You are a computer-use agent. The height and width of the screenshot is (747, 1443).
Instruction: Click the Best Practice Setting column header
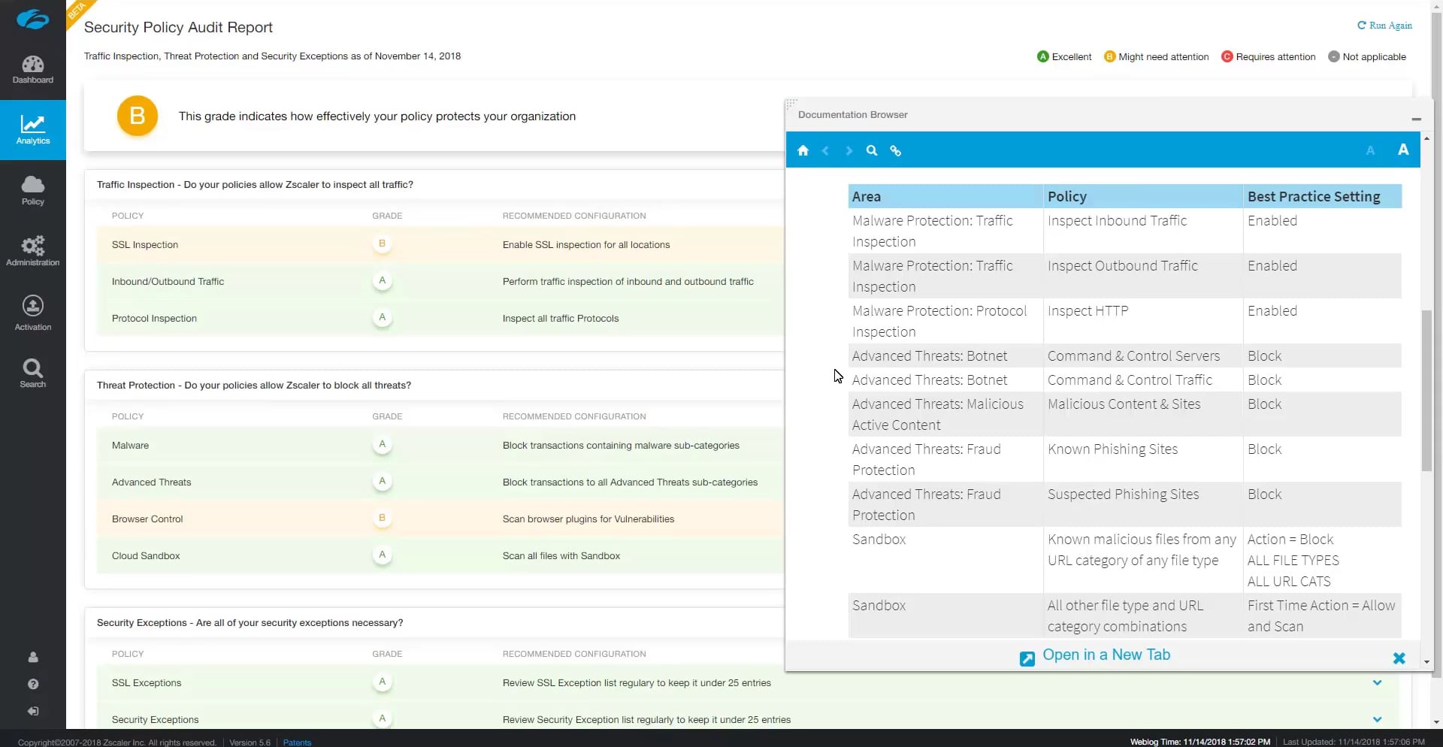[1322, 196]
